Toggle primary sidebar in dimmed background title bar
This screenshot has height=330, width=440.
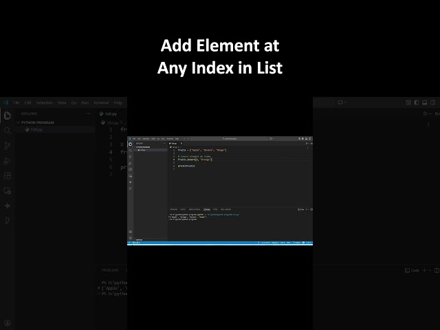[x=417, y=102]
